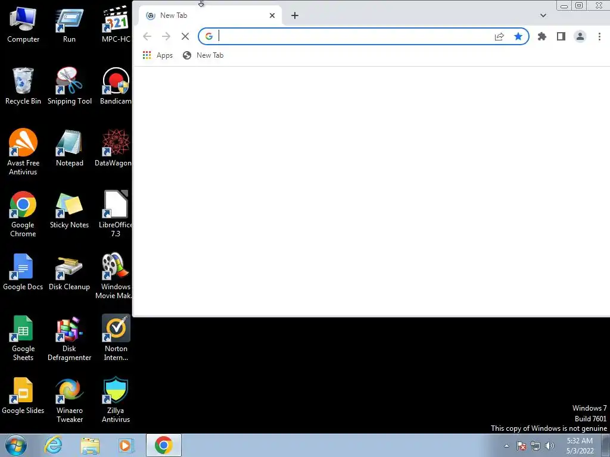Click the Chrome forward arrow button
The height and width of the screenshot is (457, 610).
tap(166, 36)
